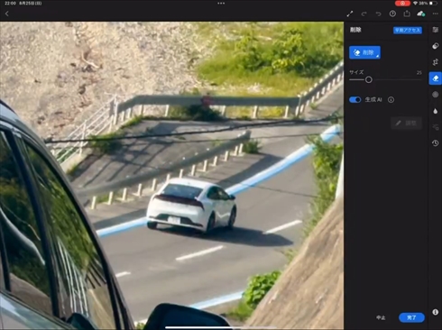Image resolution: width=442 pixels, height=330 pixels.
Task: Click the undo arrow icon
Action: point(378,14)
